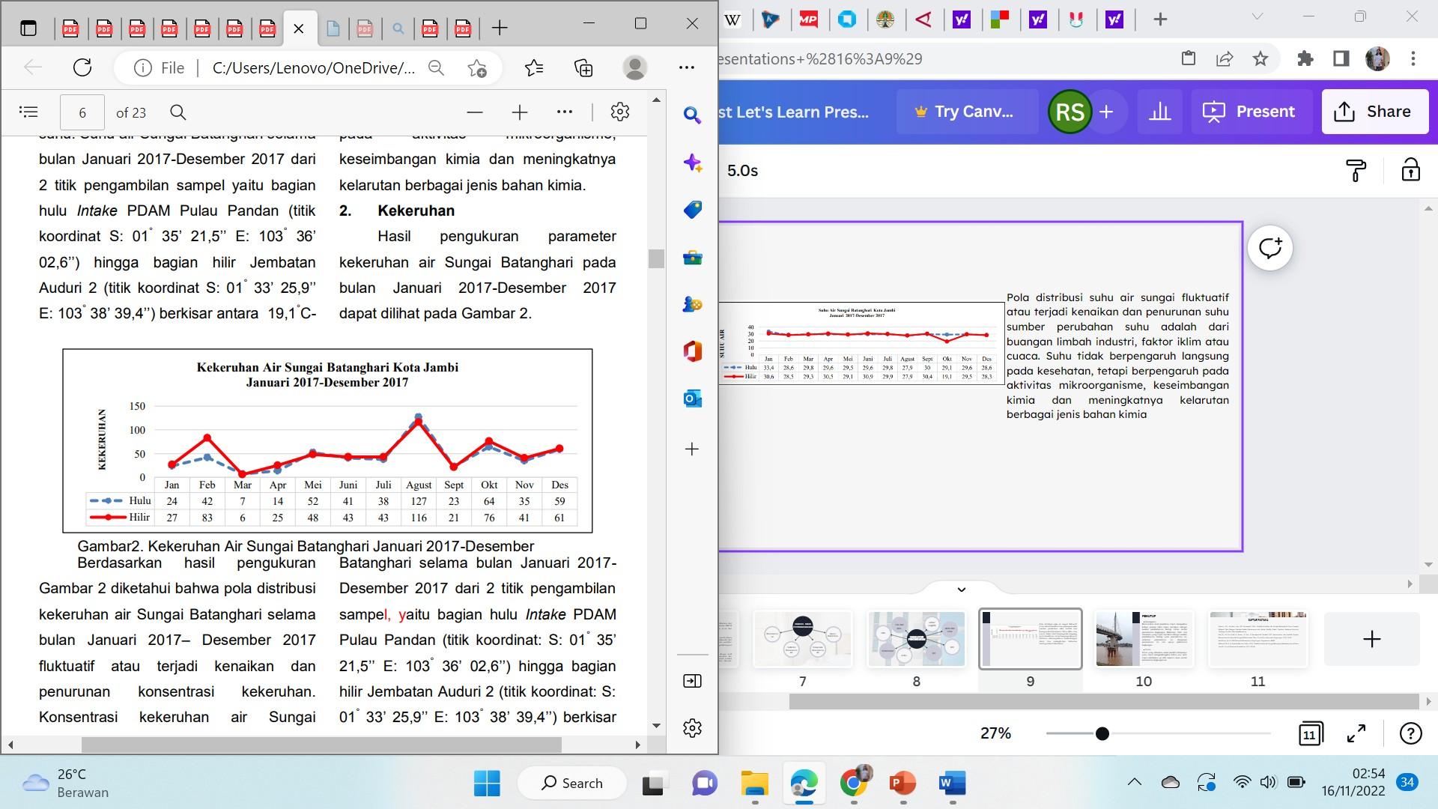Adjust the Canva zoom slider handle
1438x809 pixels.
point(1102,733)
